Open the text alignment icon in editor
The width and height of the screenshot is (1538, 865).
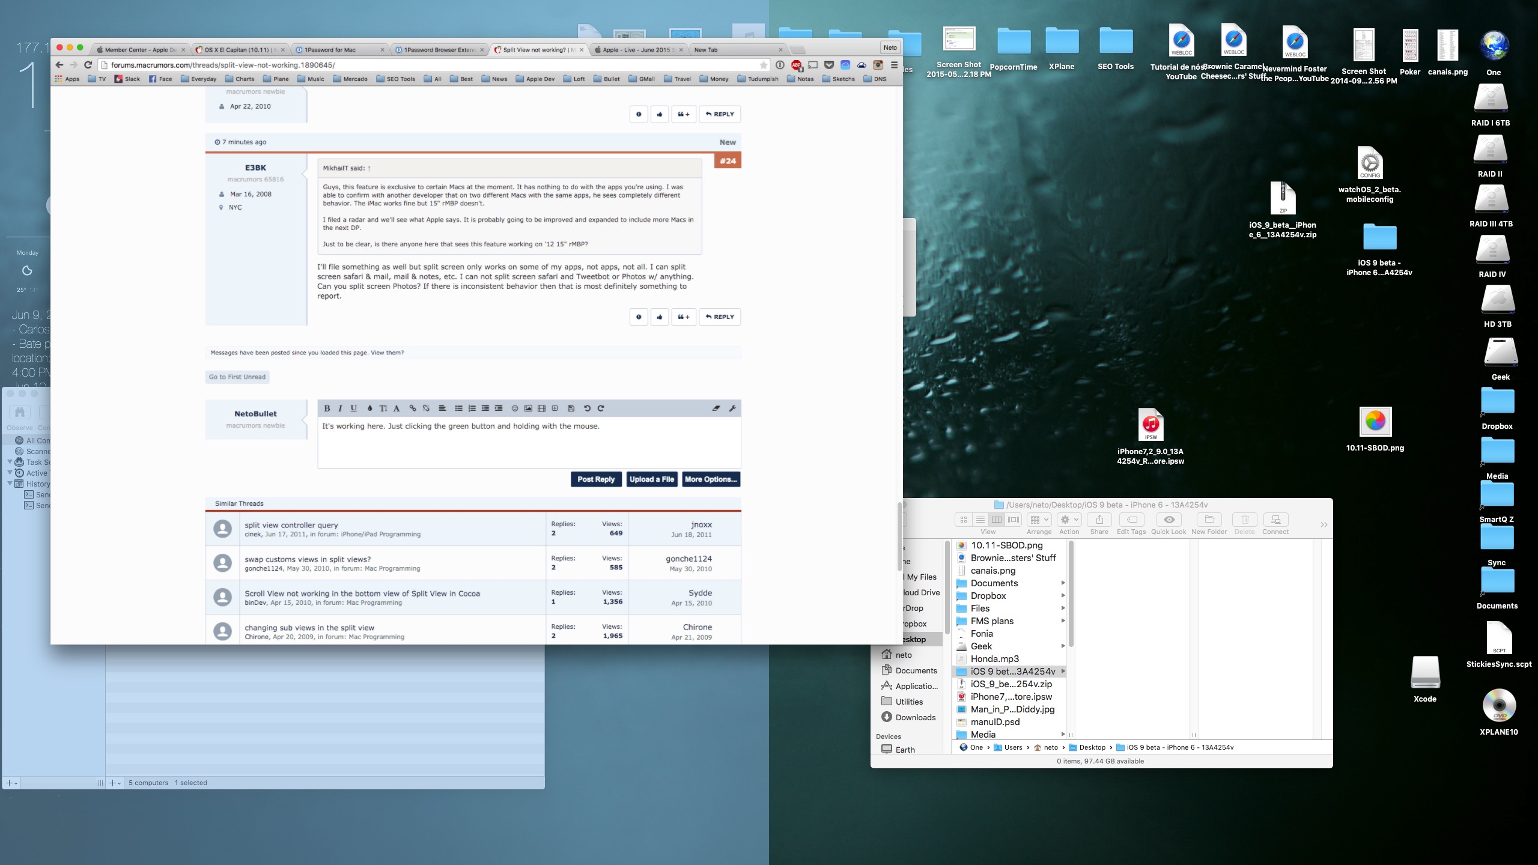[442, 408]
